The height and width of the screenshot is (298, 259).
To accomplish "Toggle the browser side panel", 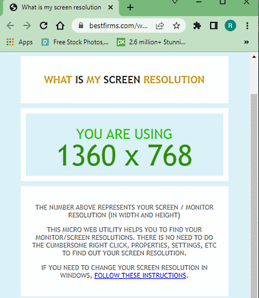I will (x=214, y=25).
